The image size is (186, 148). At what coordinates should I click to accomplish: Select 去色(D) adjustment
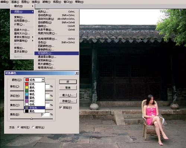coord(57,42)
